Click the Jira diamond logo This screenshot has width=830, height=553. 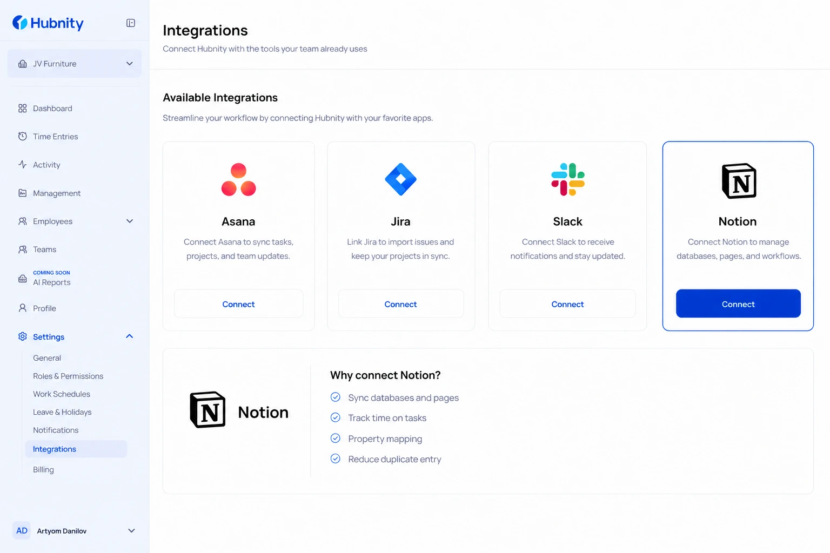pyautogui.click(x=400, y=179)
